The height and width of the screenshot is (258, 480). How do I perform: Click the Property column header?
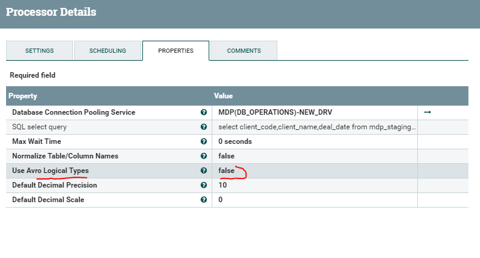tap(24, 96)
